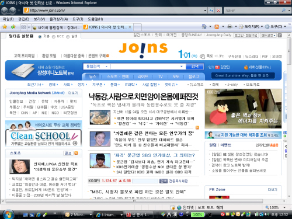Click the weather cloud icon near temperature

(x=203, y=56)
